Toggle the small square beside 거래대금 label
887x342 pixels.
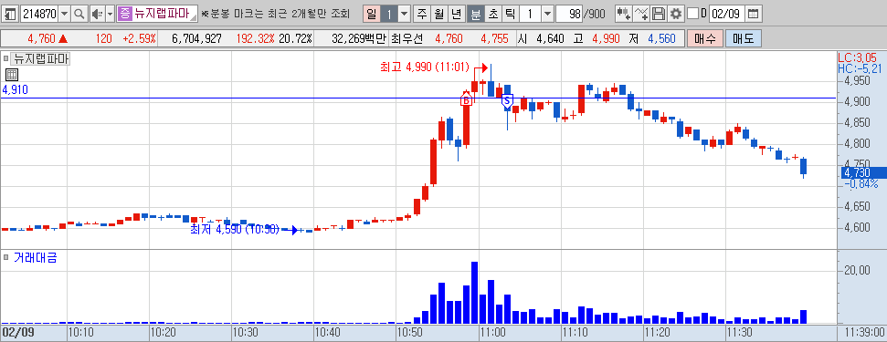[x=5, y=258]
